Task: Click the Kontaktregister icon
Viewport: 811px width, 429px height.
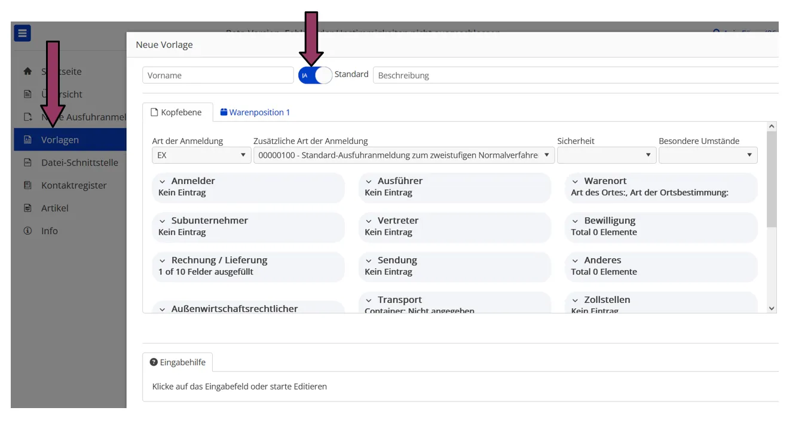Action: tap(27, 185)
